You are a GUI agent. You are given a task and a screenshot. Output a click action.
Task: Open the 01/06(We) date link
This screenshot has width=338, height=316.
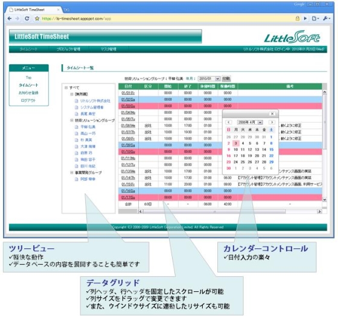click(x=128, y=126)
